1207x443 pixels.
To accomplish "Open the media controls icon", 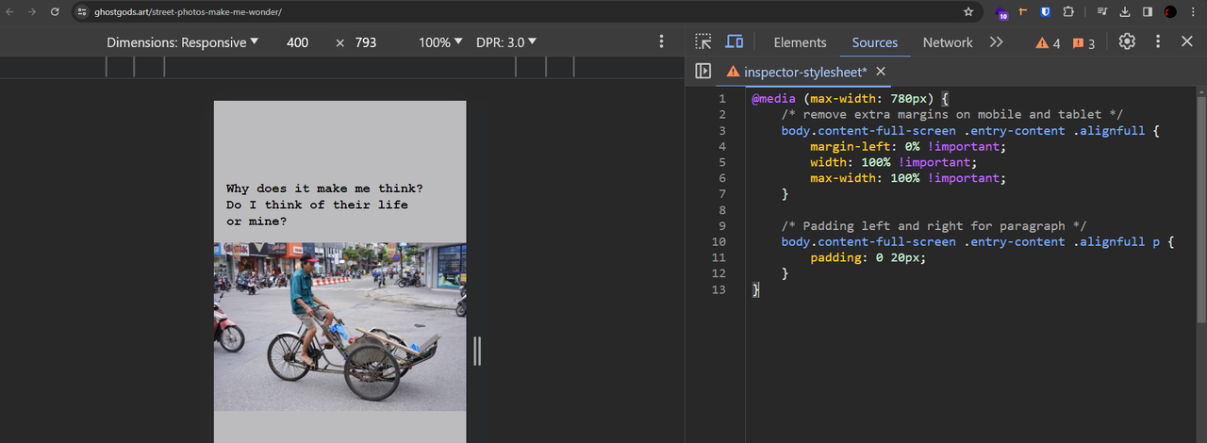I will (x=1101, y=12).
